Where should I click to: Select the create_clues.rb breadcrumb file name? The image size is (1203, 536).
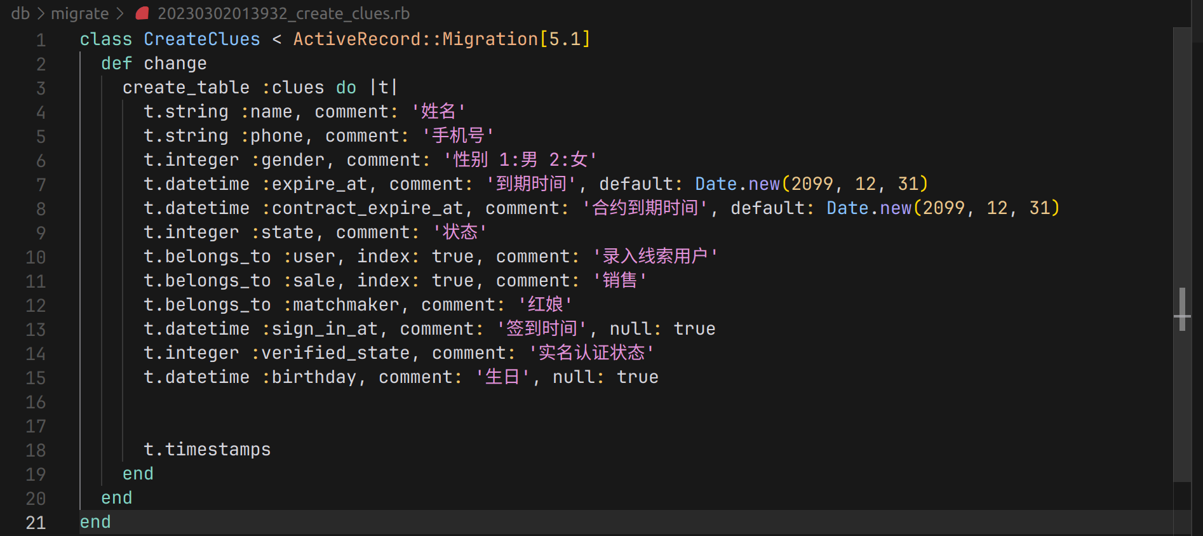(283, 13)
